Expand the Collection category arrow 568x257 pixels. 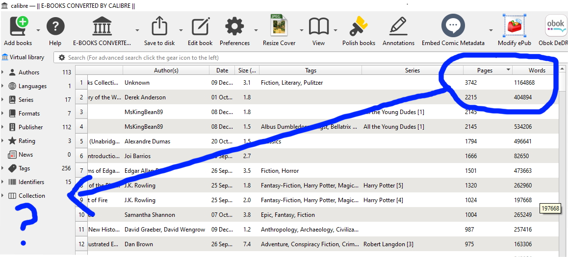tap(2, 195)
